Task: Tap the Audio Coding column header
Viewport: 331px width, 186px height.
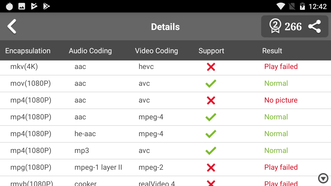Action: coord(90,51)
